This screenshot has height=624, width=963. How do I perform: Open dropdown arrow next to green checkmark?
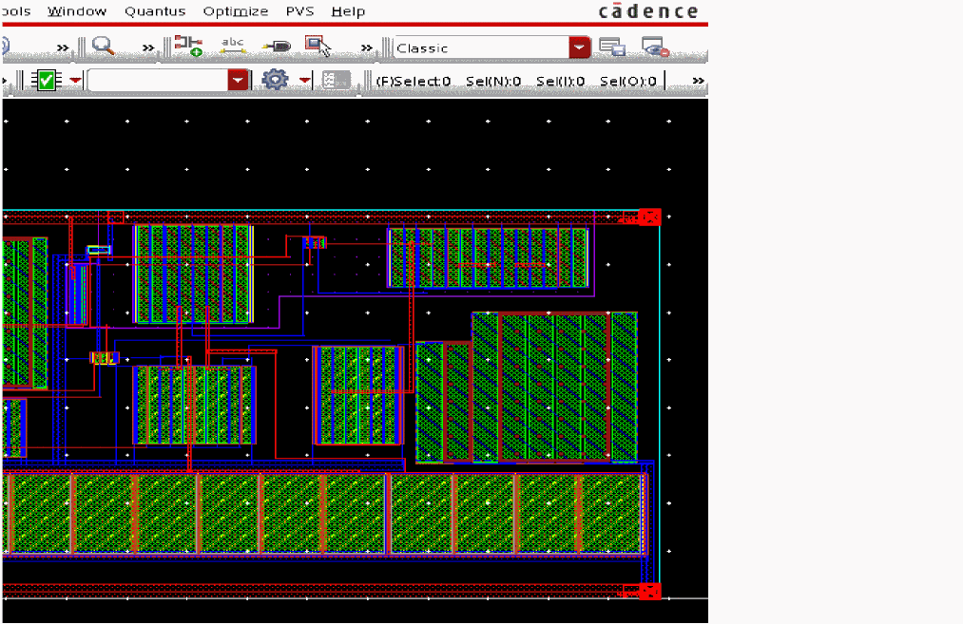(x=74, y=81)
